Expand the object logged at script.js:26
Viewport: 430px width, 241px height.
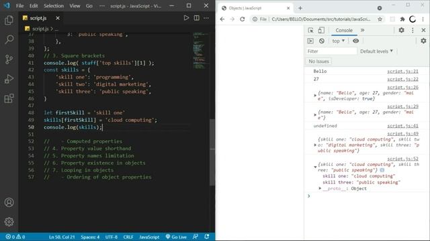coord(315,95)
